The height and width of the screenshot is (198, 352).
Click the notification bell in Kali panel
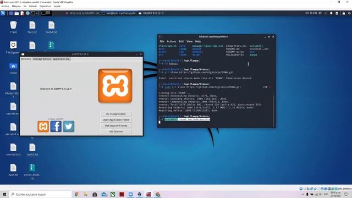331,13
